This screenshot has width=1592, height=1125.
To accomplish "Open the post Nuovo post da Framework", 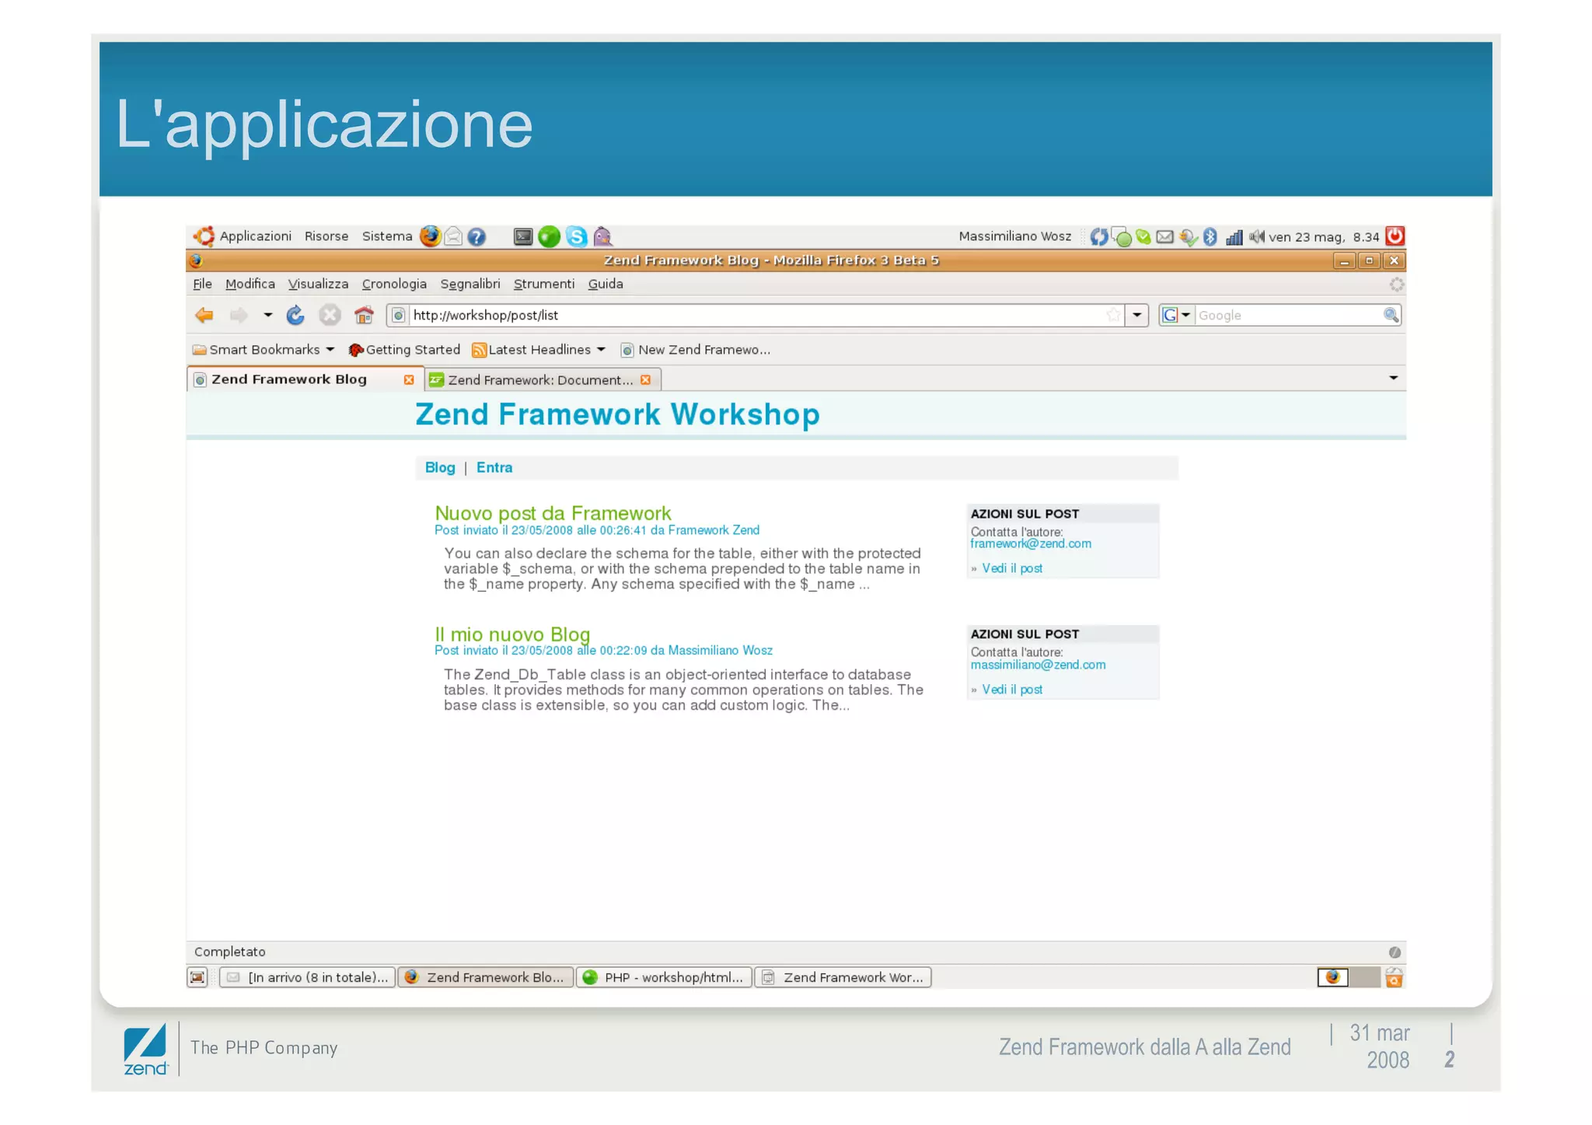I will coord(553,513).
